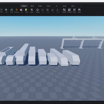Screen dimensions: 104x104
Task: Expand the Part dropdown arrow
Action: pos(8,10)
